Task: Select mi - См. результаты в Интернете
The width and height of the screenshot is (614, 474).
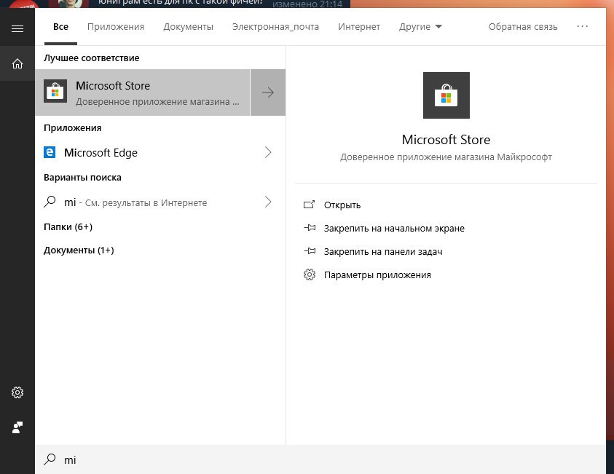Action: point(160,202)
